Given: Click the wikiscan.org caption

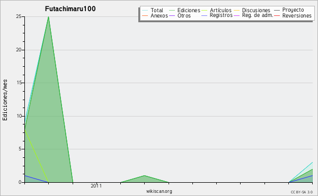Looking at the screenshot, I should point(159,191).
